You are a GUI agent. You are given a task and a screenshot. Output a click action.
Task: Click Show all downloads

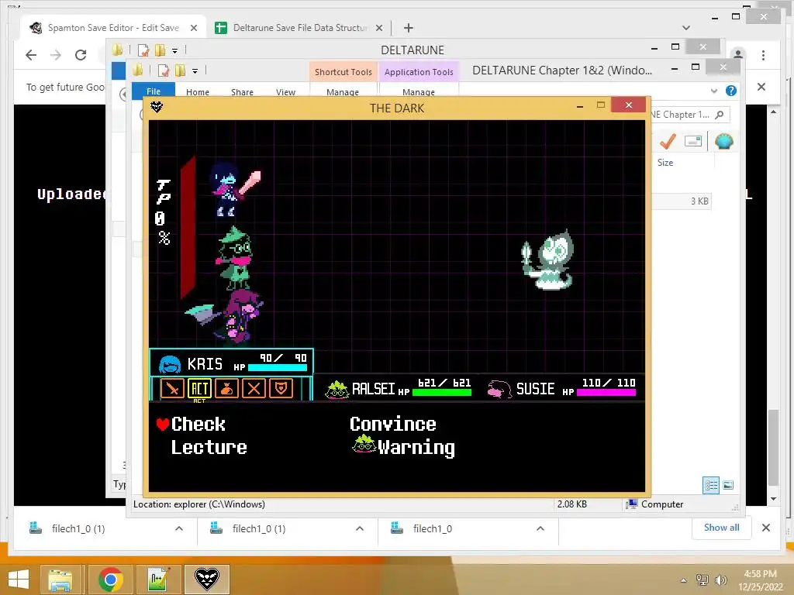click(x=722, y=528)
